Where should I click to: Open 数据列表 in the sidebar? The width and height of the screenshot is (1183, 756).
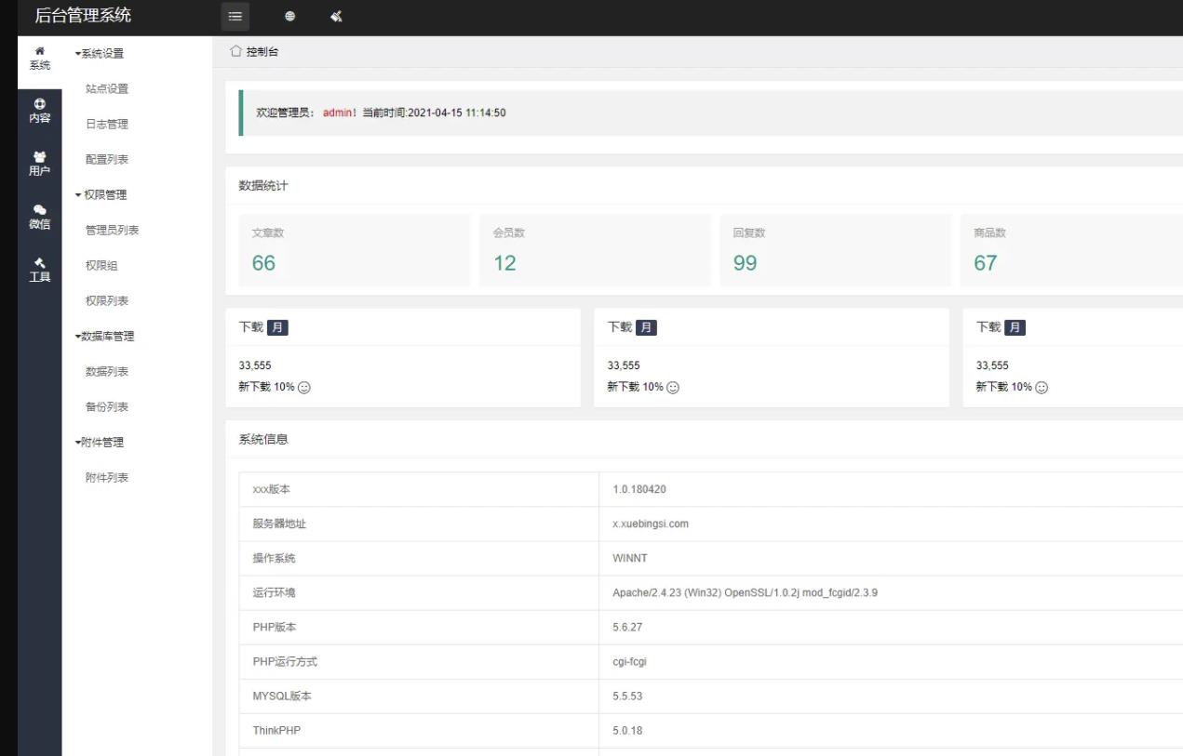tap(107, 372)
